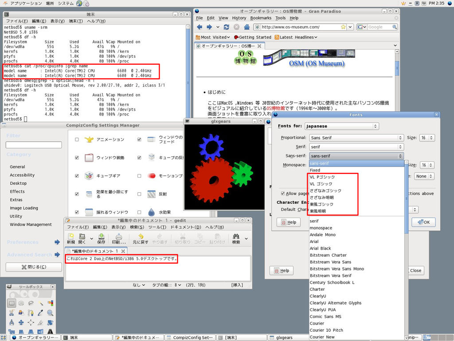The width and height of the screenshot is (454, 341).
Task: Click the search magnifier in the Google box
Action: coord(394,27)
